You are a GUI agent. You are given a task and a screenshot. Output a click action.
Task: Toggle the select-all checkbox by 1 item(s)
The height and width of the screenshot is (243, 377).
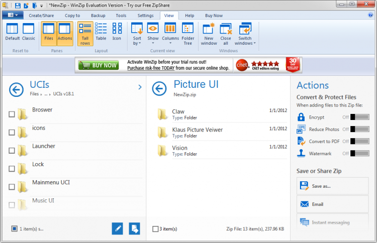pos(14,228)
